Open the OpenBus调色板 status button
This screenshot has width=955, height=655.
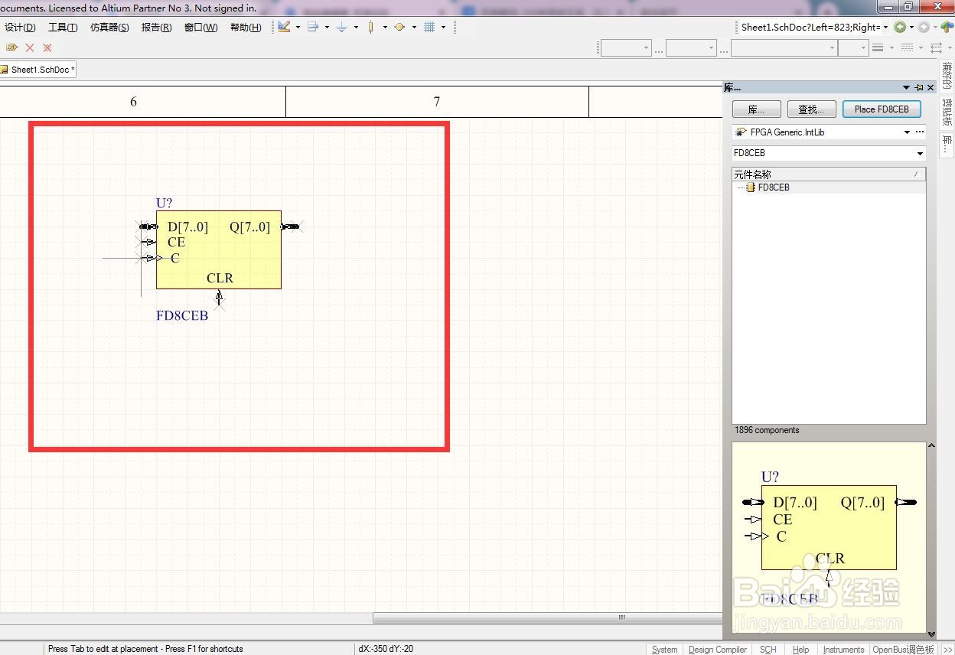[x=903, y=649]
